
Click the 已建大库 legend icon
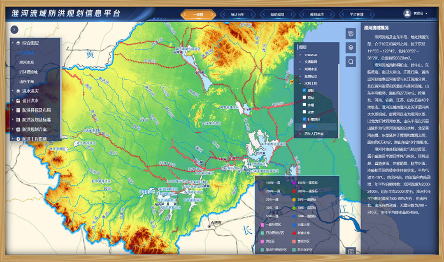click(294, 225)
